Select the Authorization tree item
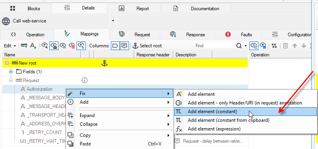 tap(39, 89)
